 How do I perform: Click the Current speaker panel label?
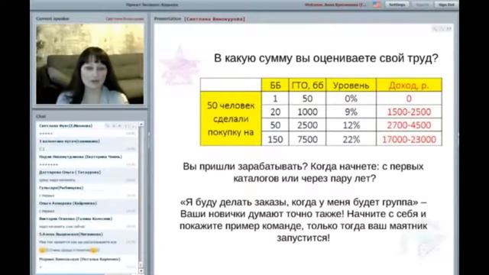(x=53, y=18)
